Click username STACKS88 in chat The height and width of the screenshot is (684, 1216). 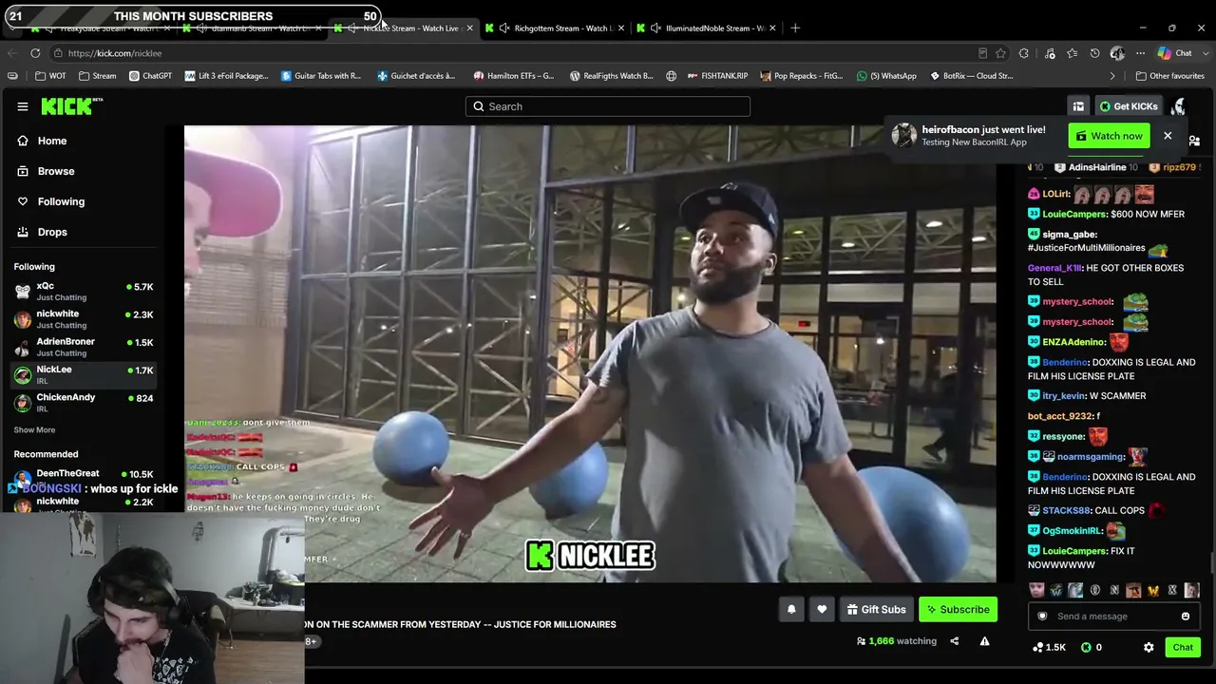(1066, 510)
